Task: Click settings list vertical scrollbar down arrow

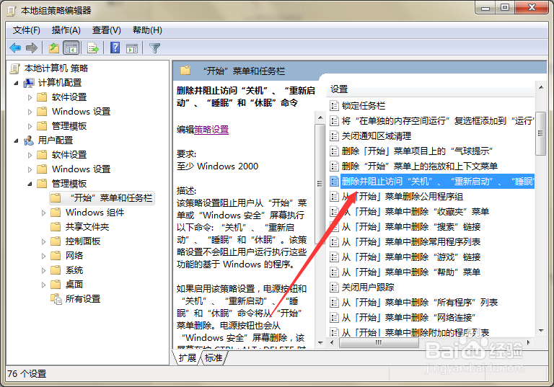Action: tap(541, 331)
